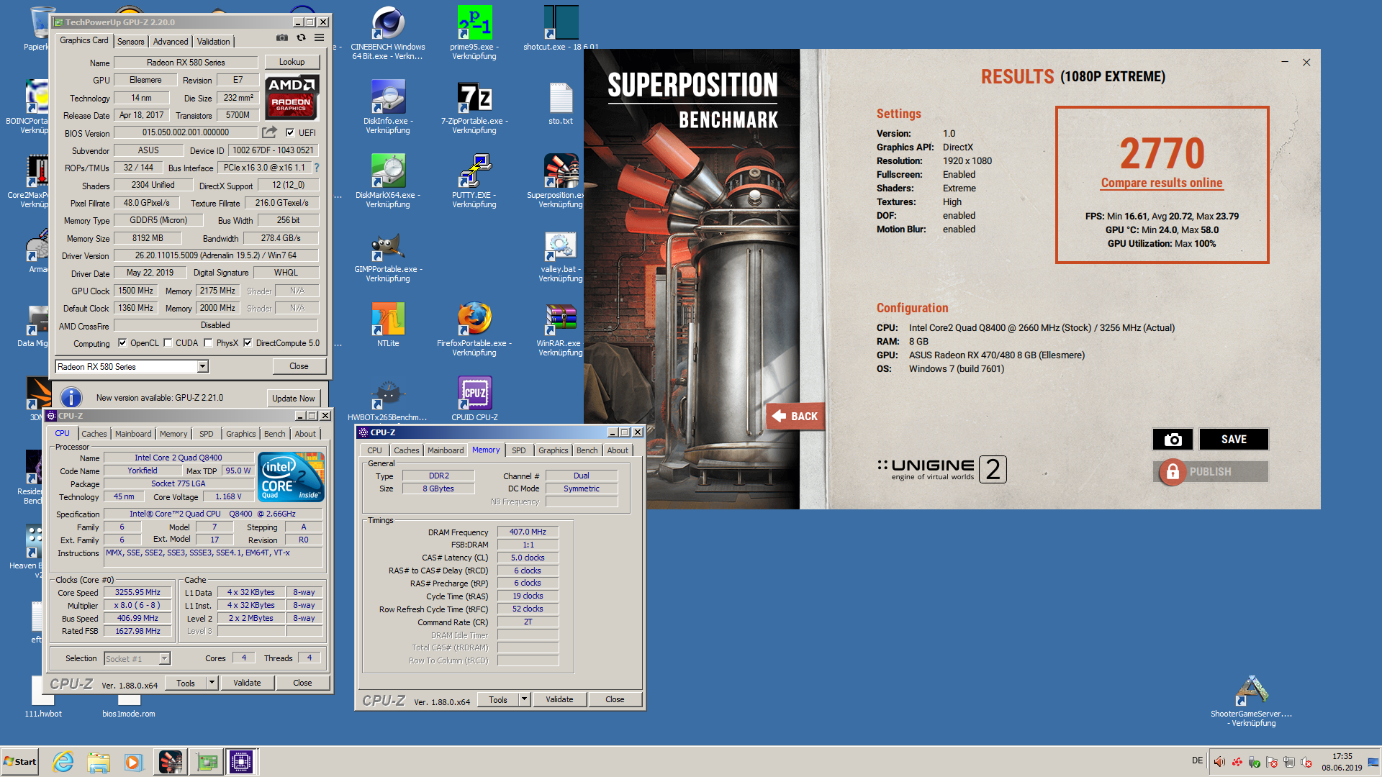This screenshot has width=1382, height=777.
Task: Open Mainboard tab in left CPU-Z window
Action: click(133, 434)
